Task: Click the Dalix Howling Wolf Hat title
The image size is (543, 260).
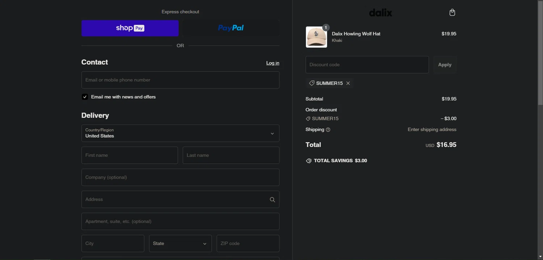Action: 356,34
